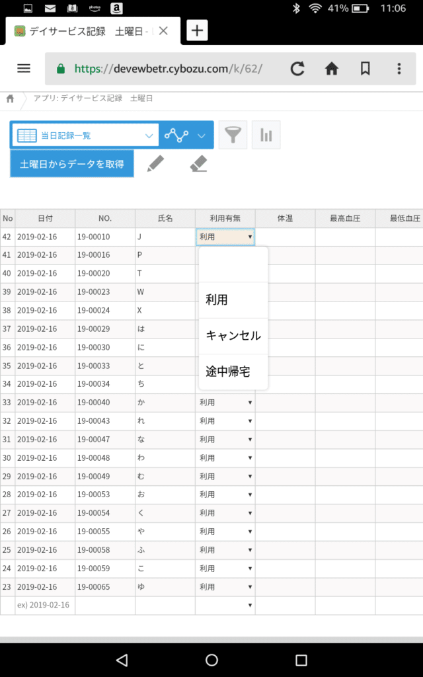Expand the 当日記録一覧 view selector

pyautogui.click(x=85, y=135)
